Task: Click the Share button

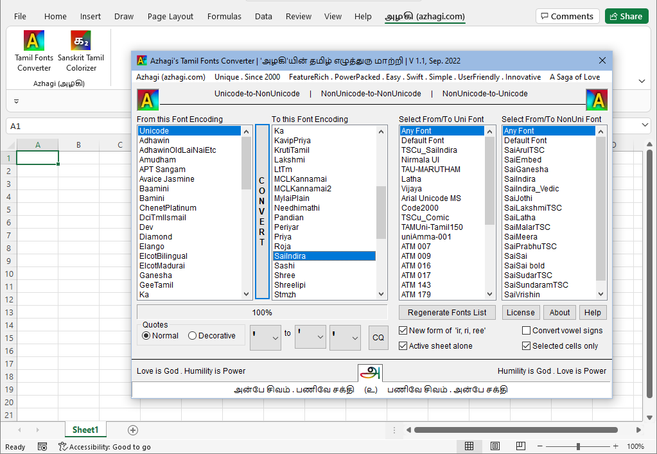Action: coord(626,16)
